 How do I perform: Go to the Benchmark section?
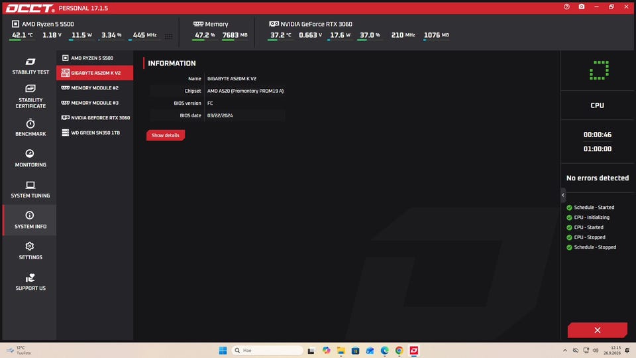pyautogui.click(x=30, y=127)
